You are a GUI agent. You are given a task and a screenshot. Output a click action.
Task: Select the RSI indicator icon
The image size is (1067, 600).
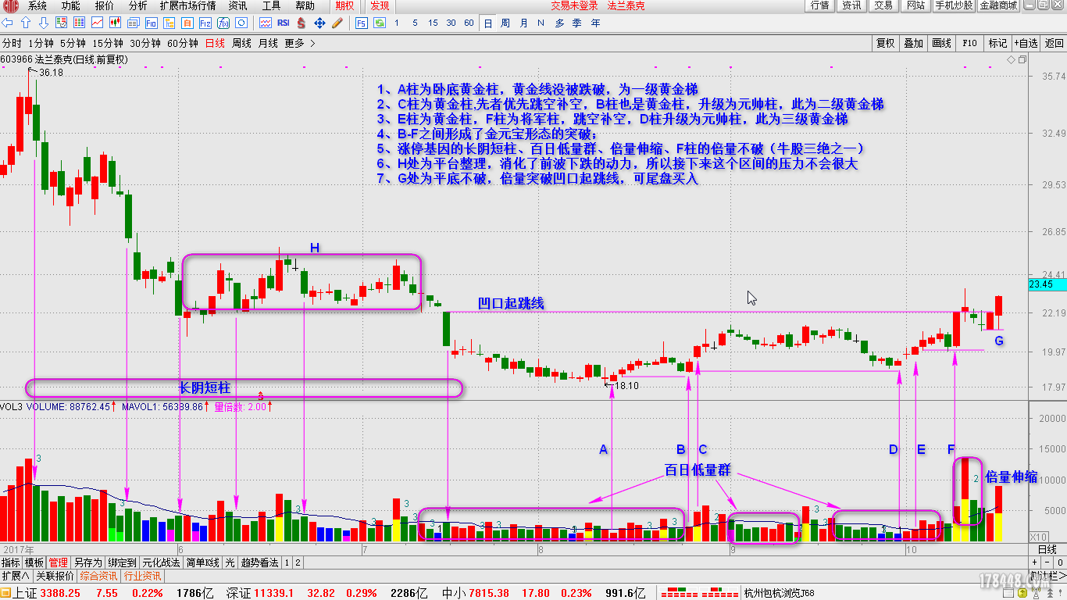click(x=284, y=23)
